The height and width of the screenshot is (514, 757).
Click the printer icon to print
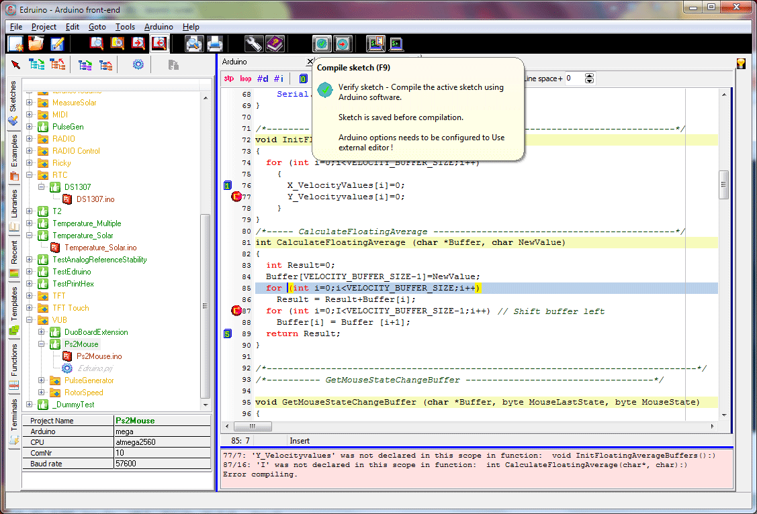click(x=215, y=44)
